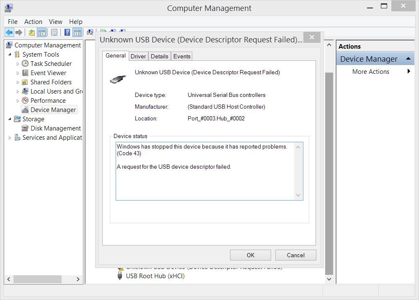Click the tree pane horizontal scrollbar thumb
Image resolution: width=419 pixels, height=300 pixels.
pyautogui.click(x=37, y=279)
